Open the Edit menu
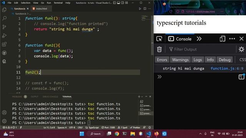Screen dimensions: 246x138 pos(16,3)
